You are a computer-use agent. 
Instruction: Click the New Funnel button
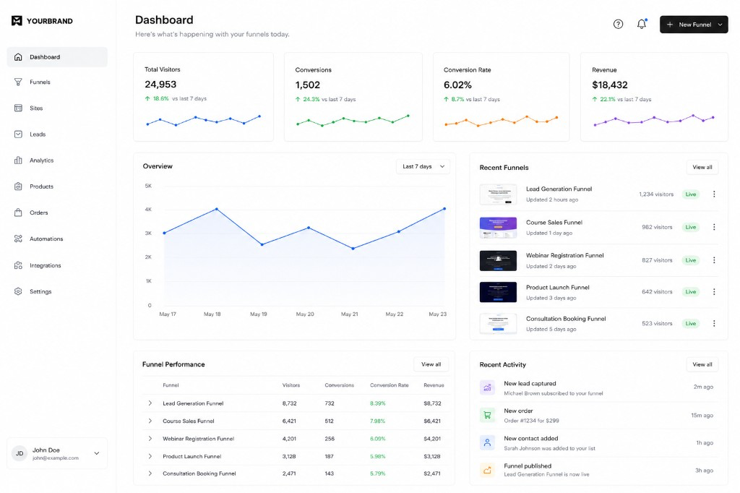[694, 25]
